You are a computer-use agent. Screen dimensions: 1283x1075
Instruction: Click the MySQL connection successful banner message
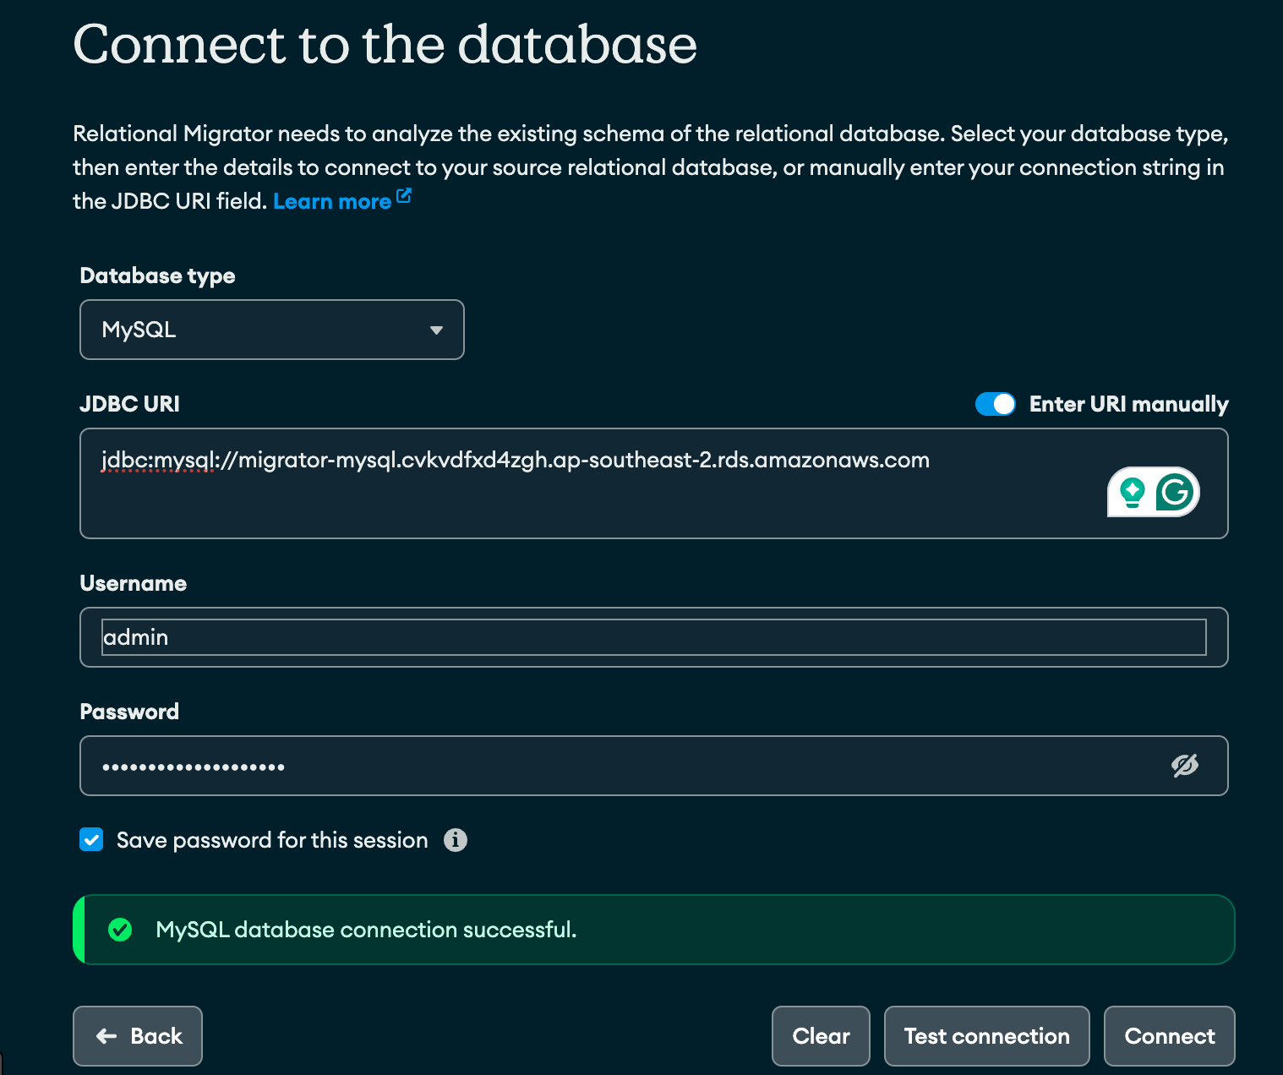point(366,930)
